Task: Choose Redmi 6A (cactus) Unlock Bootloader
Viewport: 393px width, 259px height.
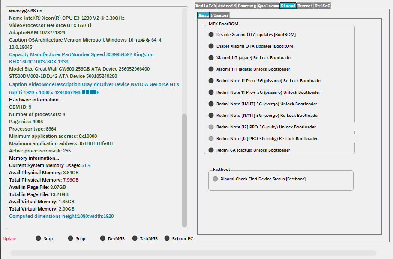Action: click(x=249, y=150)
